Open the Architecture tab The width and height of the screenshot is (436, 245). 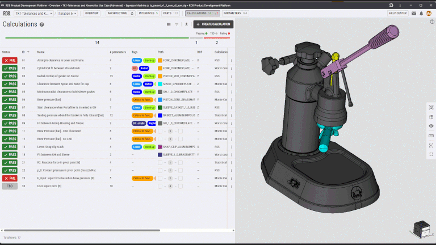(x=117, y=14)
